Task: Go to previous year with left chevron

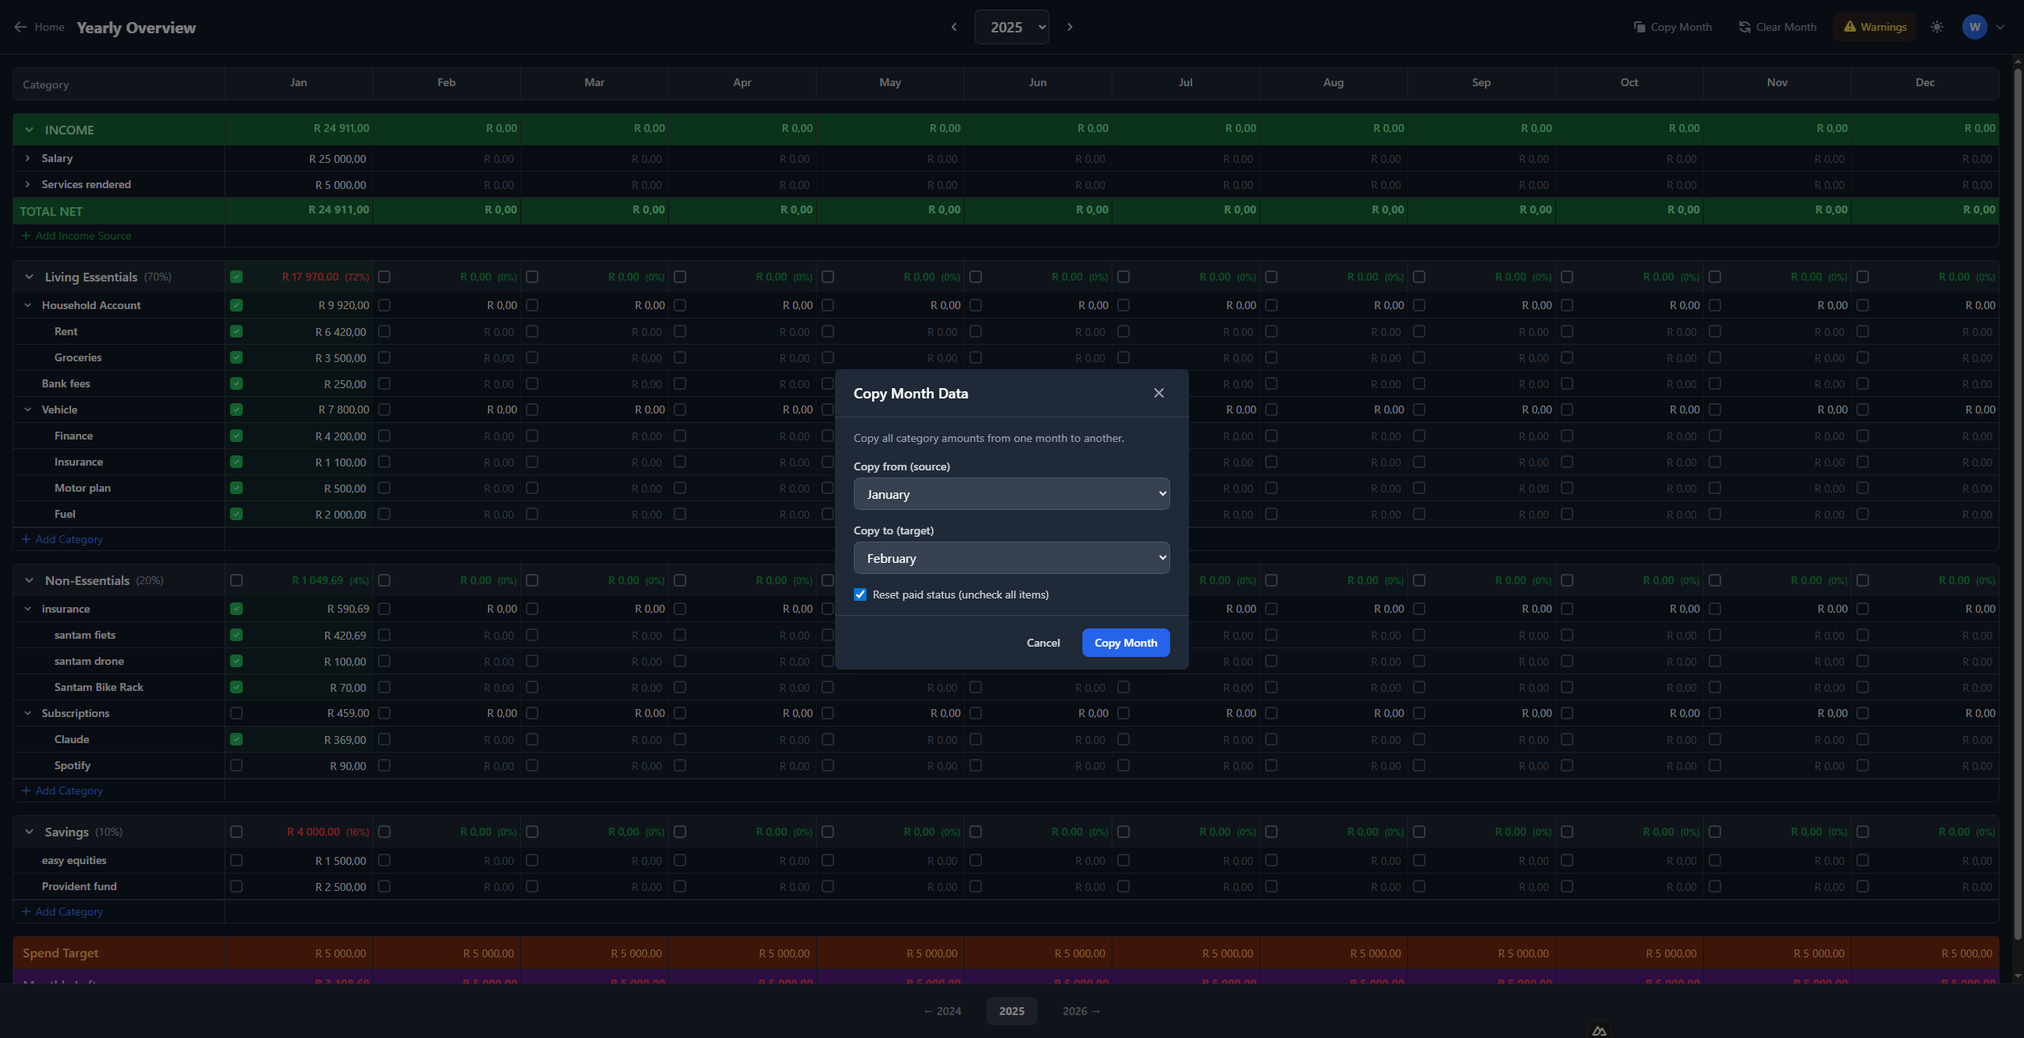Action: tap(953, 27)
